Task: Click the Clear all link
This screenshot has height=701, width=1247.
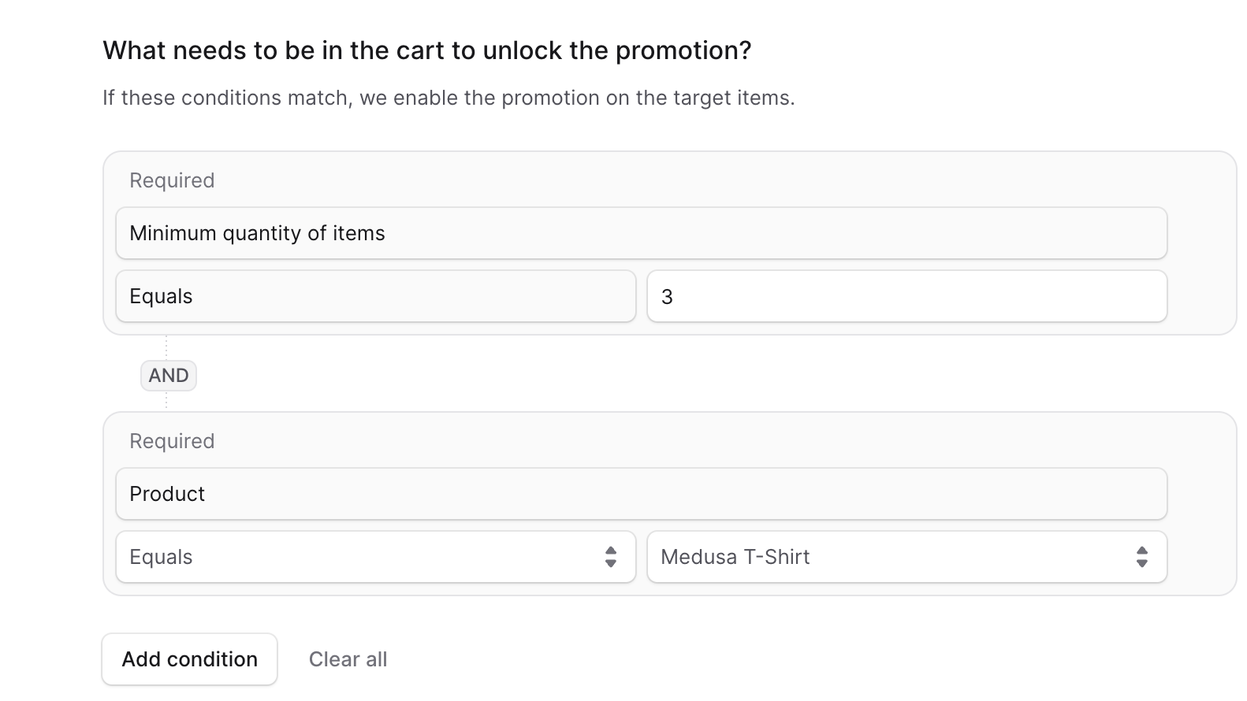Action: (348, 659)
